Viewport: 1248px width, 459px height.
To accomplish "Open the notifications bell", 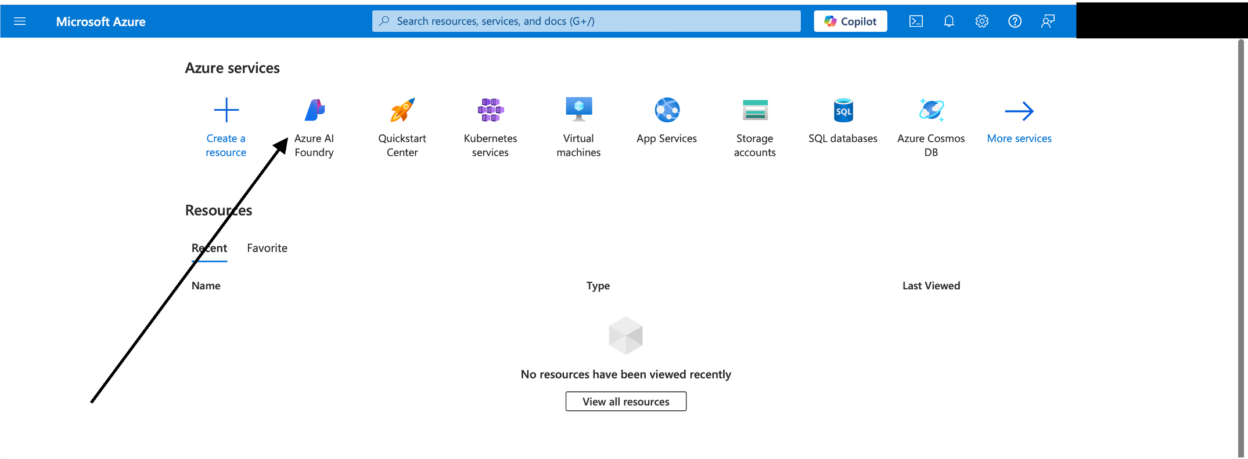I will [x=949, y=21].
